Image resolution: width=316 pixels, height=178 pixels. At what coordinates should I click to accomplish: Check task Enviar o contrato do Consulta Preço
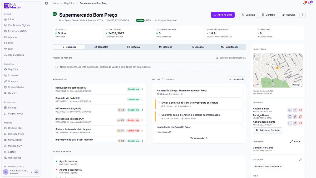click(158, 103)
